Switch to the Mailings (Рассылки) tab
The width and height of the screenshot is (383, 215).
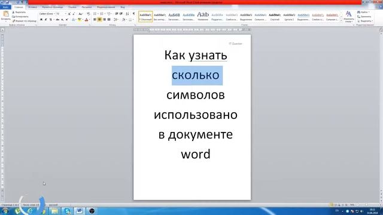(87, 7)
